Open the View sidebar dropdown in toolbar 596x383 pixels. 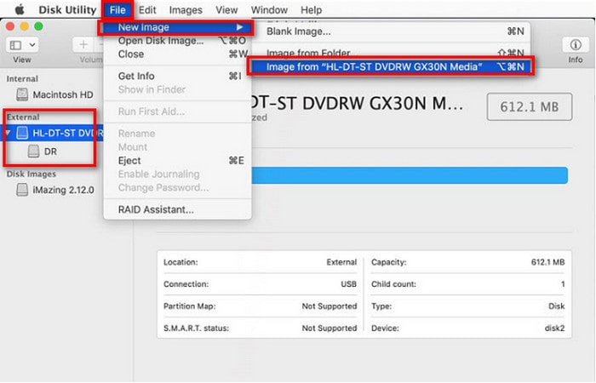click(x=22, y=44)
